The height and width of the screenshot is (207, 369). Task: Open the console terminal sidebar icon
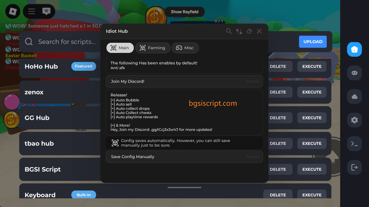[x=354, y=143]
